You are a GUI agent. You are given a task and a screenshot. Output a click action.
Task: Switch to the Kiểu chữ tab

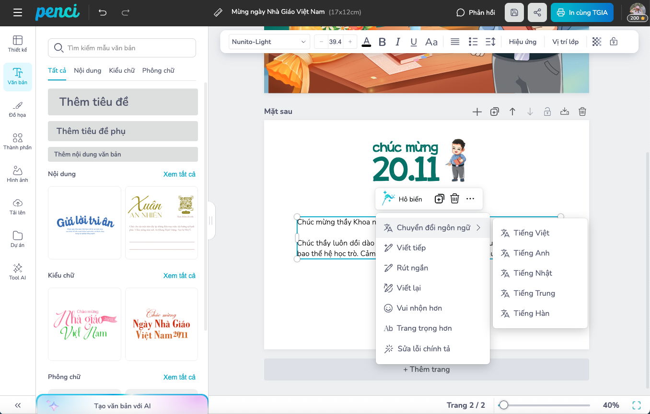coord(122,70)
